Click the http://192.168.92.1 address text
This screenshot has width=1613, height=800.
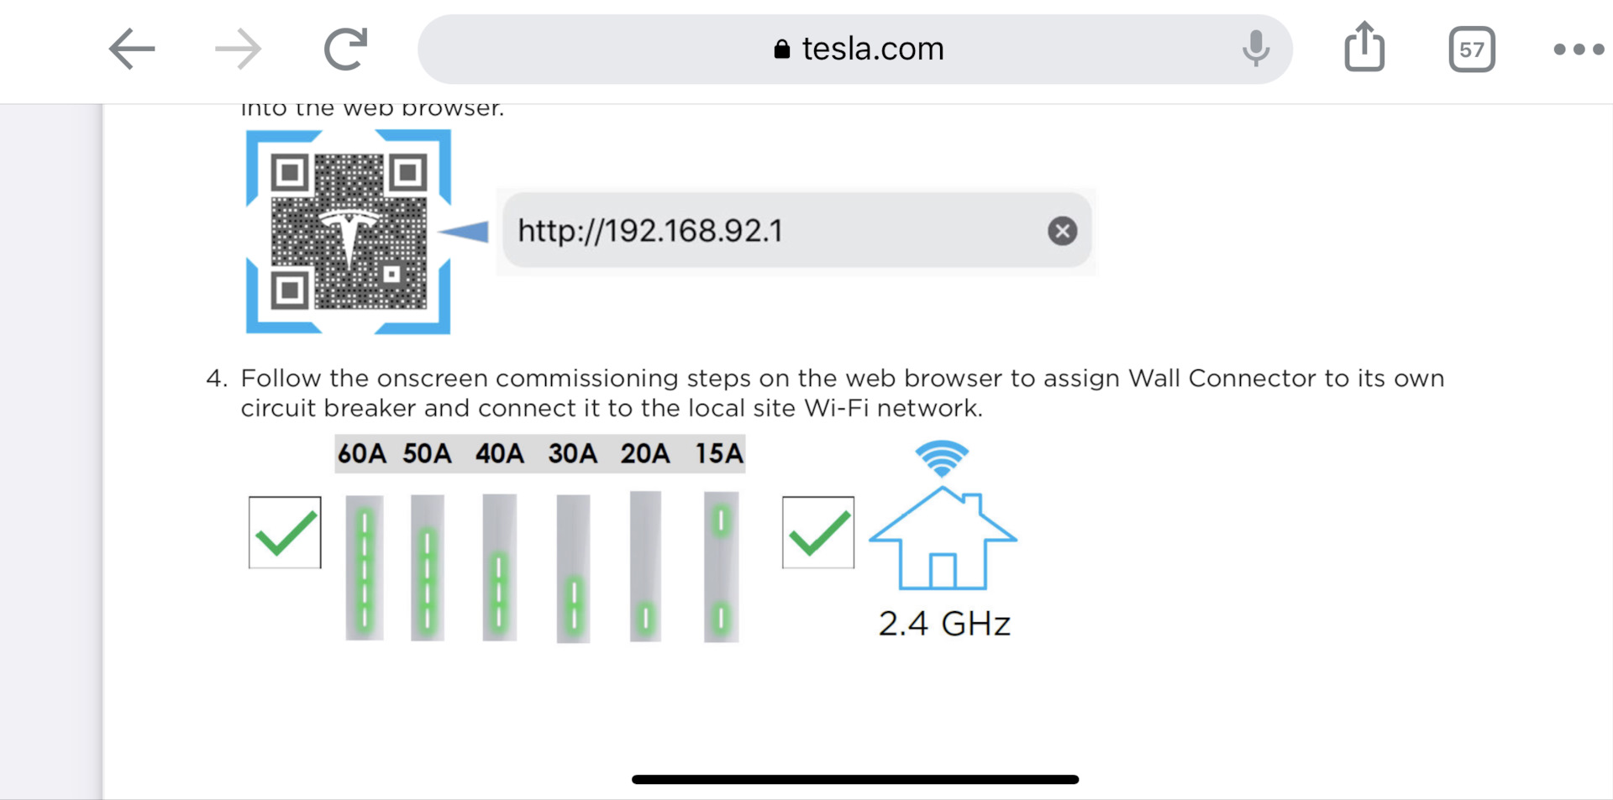pos(650,230)
